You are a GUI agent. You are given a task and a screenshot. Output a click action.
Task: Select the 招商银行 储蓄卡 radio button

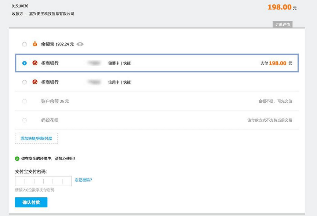pos(25,63)
